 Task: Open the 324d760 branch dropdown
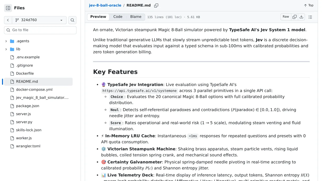tap(39, 20)
